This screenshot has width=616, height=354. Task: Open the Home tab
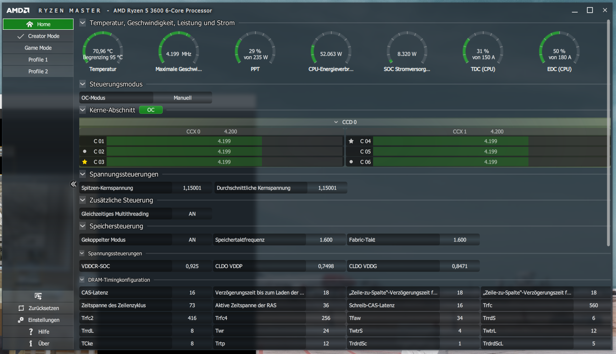pos(38,24)
